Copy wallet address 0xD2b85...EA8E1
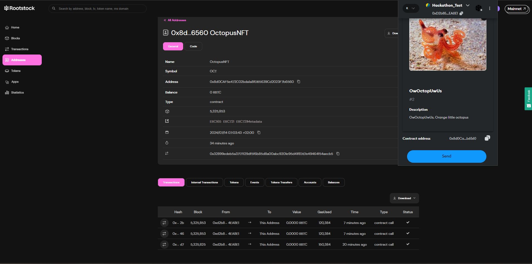The image size is (532, 264). click(461, 13)
